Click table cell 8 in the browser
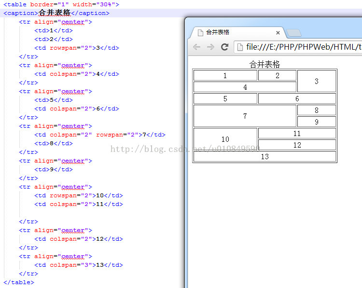Screen dimensions: 362x288 point(317,110)
